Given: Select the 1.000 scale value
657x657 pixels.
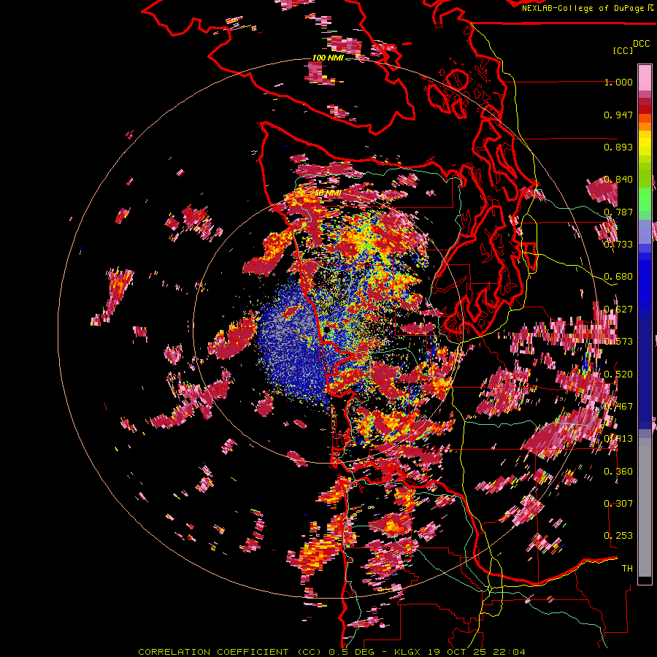Looking at the screenshot, I should [x=618, y=82].
